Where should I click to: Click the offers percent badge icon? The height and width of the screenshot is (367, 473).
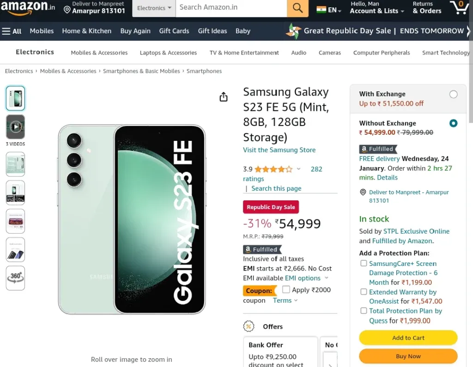(x=249, y=326)
